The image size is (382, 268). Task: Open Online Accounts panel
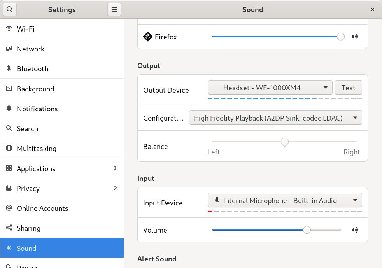62,208
